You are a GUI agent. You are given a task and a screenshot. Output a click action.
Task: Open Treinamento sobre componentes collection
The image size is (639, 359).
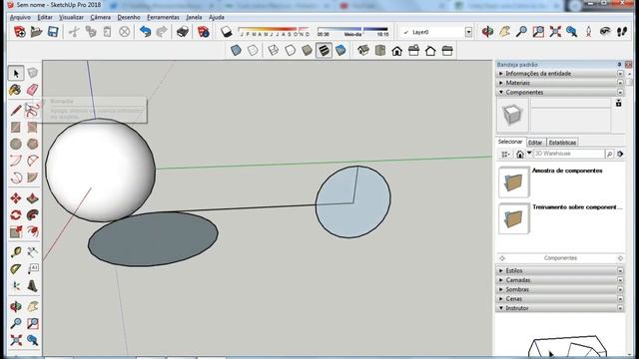[514, 218]
